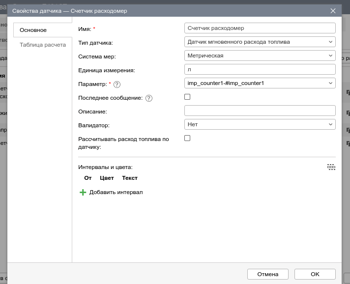Open the Таблица расчета tab

click(x=42, y=45)
